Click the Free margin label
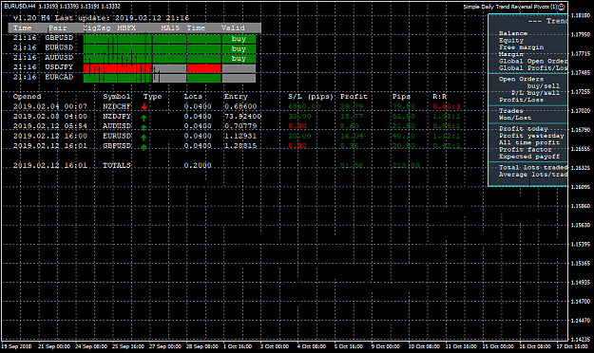Screen dimensions: 594x353 pyautogui.click(x=521, y=47)
